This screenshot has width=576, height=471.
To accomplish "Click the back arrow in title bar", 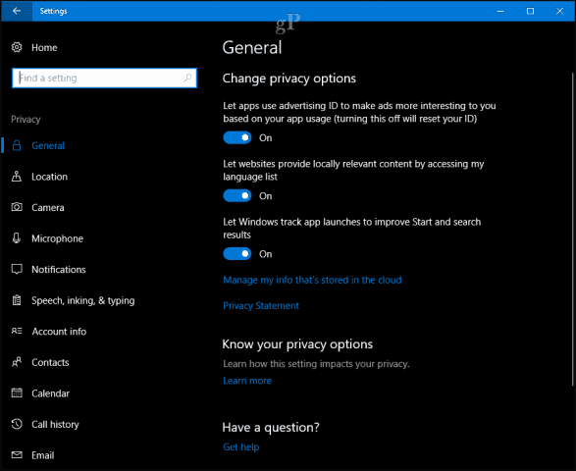I will coord(17,11).
